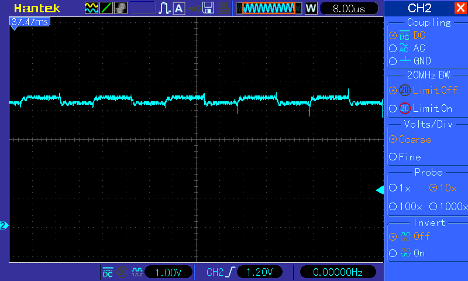Click the 37.47ms trigger position marker

pos(30,23)
